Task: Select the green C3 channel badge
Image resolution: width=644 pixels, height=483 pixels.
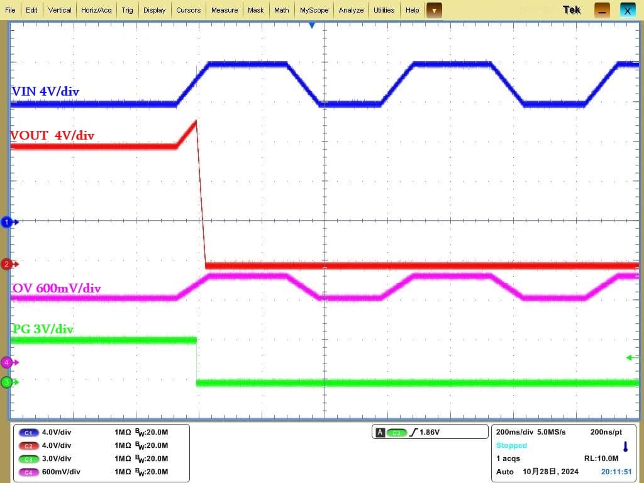Action: pyautogui.click(x=29, y=459)
